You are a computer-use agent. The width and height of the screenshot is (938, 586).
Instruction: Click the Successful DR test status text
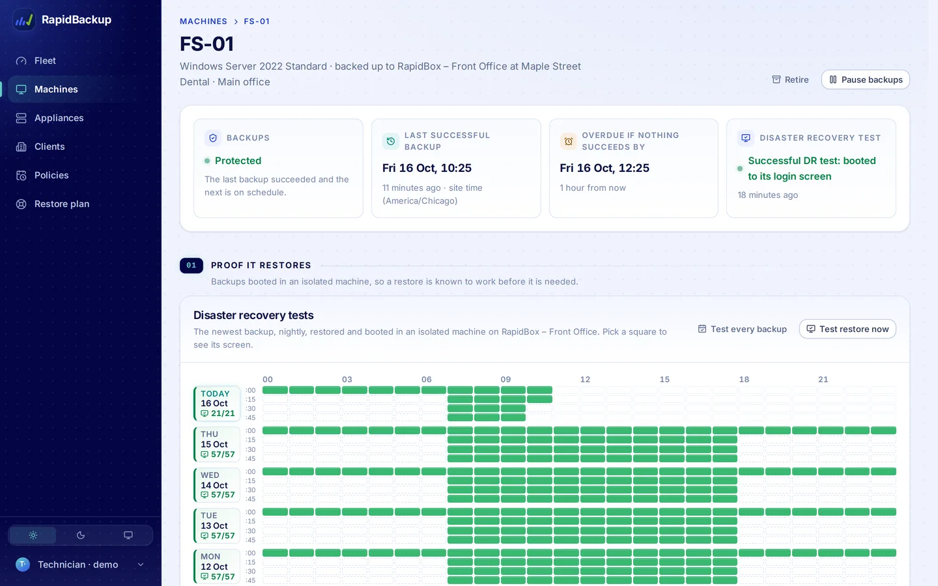pyautogui.click(x=812, y=169)
